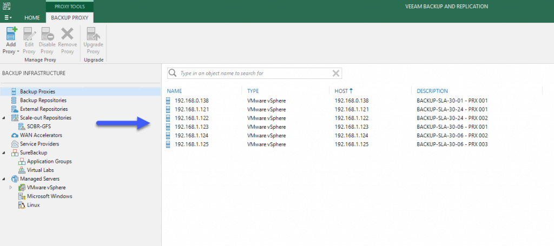Clear search with the X icon
Image resolution: width=554 pixels, height=246 pixels.
point(335,73)
